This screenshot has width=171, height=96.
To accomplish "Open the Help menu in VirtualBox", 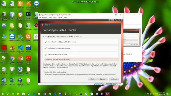I will click(65, 18).
